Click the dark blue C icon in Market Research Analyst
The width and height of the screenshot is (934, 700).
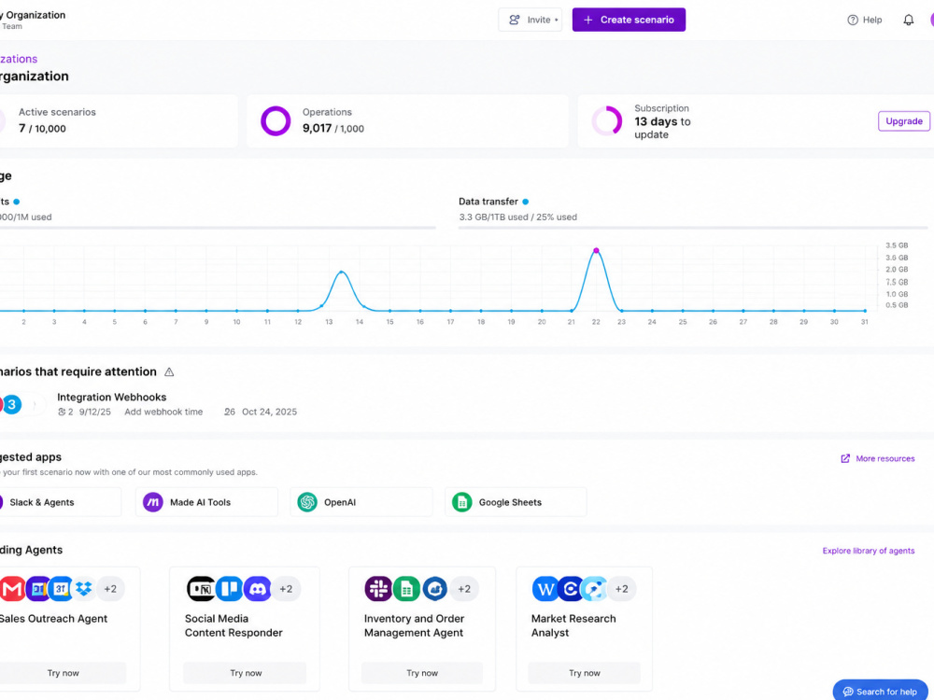[570, 589]
